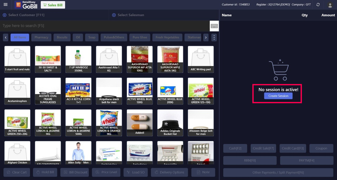The height and width of the screenshot is (180, 337).
Task: Add Aashirvaad Superior MP12 Aata 5KG
Action: click(x=170, y=59)
